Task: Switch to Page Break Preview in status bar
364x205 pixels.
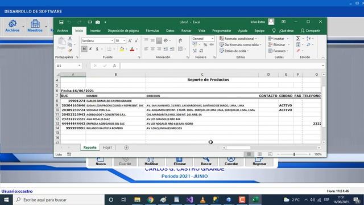Action: click(x=270, y=154)
